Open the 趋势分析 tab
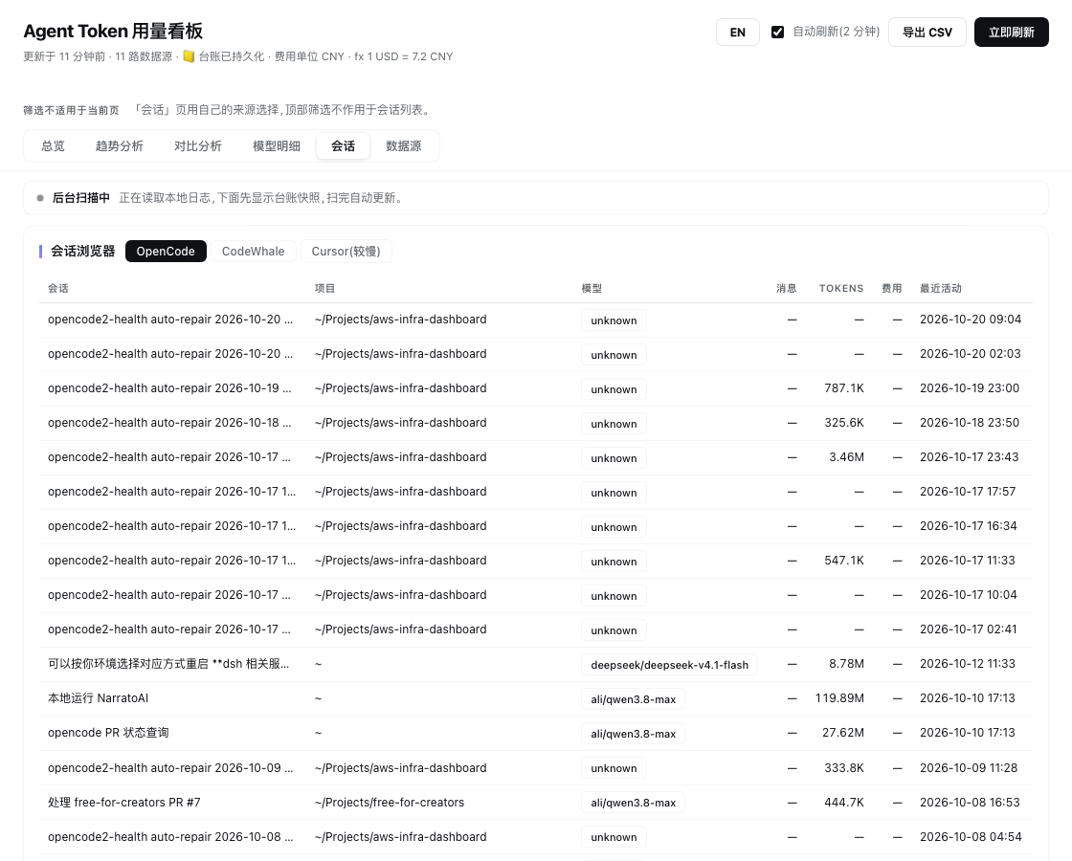This screenshot has width=1072, height=861. [120, 146]
